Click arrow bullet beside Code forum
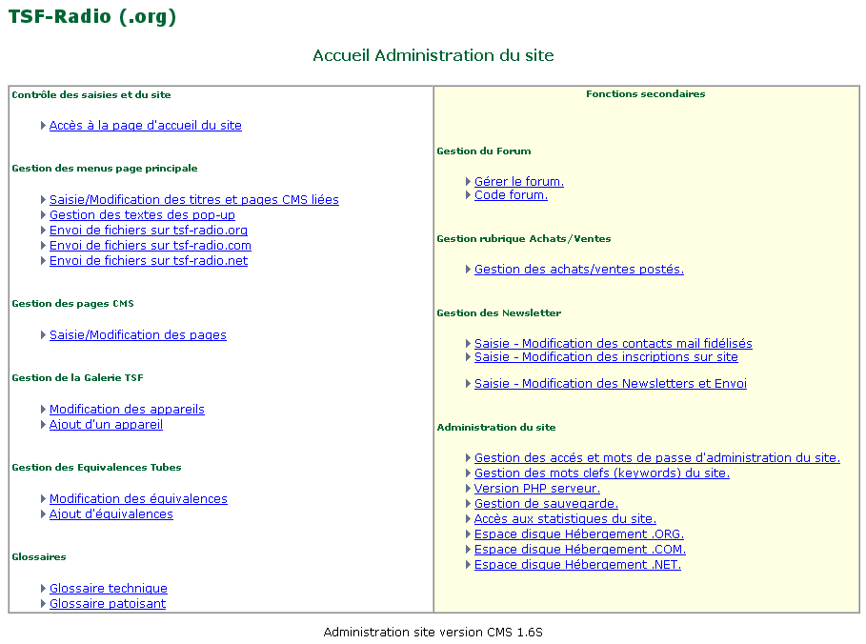Image resolution: width=866 pixels, height=644 pixels. [469, 195]
